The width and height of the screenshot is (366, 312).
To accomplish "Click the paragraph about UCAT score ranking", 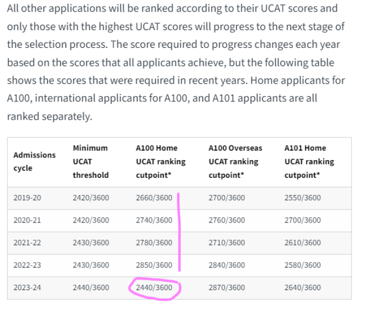I will coord(175,62).
